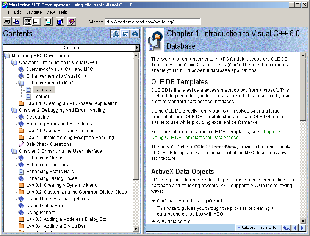Click the topic pane vertical scrollbar thumb
The height and width of the screenshot is (236, 310).
pyautogui.click(x=303, y=89)
